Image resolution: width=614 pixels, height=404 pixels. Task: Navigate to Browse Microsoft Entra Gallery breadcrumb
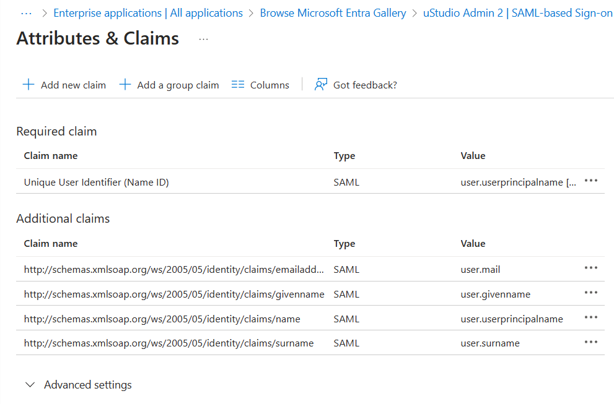click(333, 13)
